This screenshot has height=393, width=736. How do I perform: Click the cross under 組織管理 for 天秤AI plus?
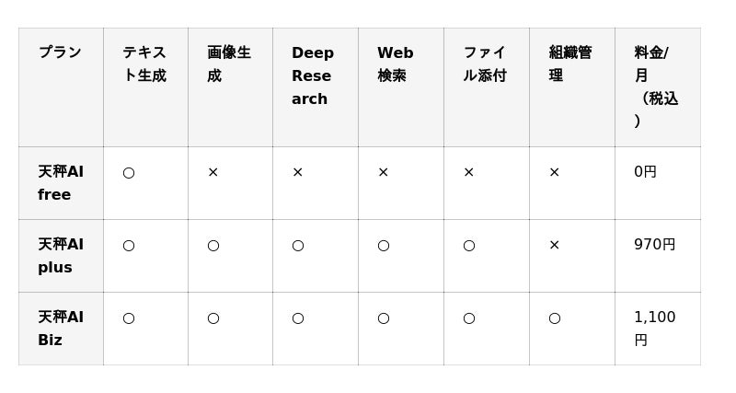[554, 246]
